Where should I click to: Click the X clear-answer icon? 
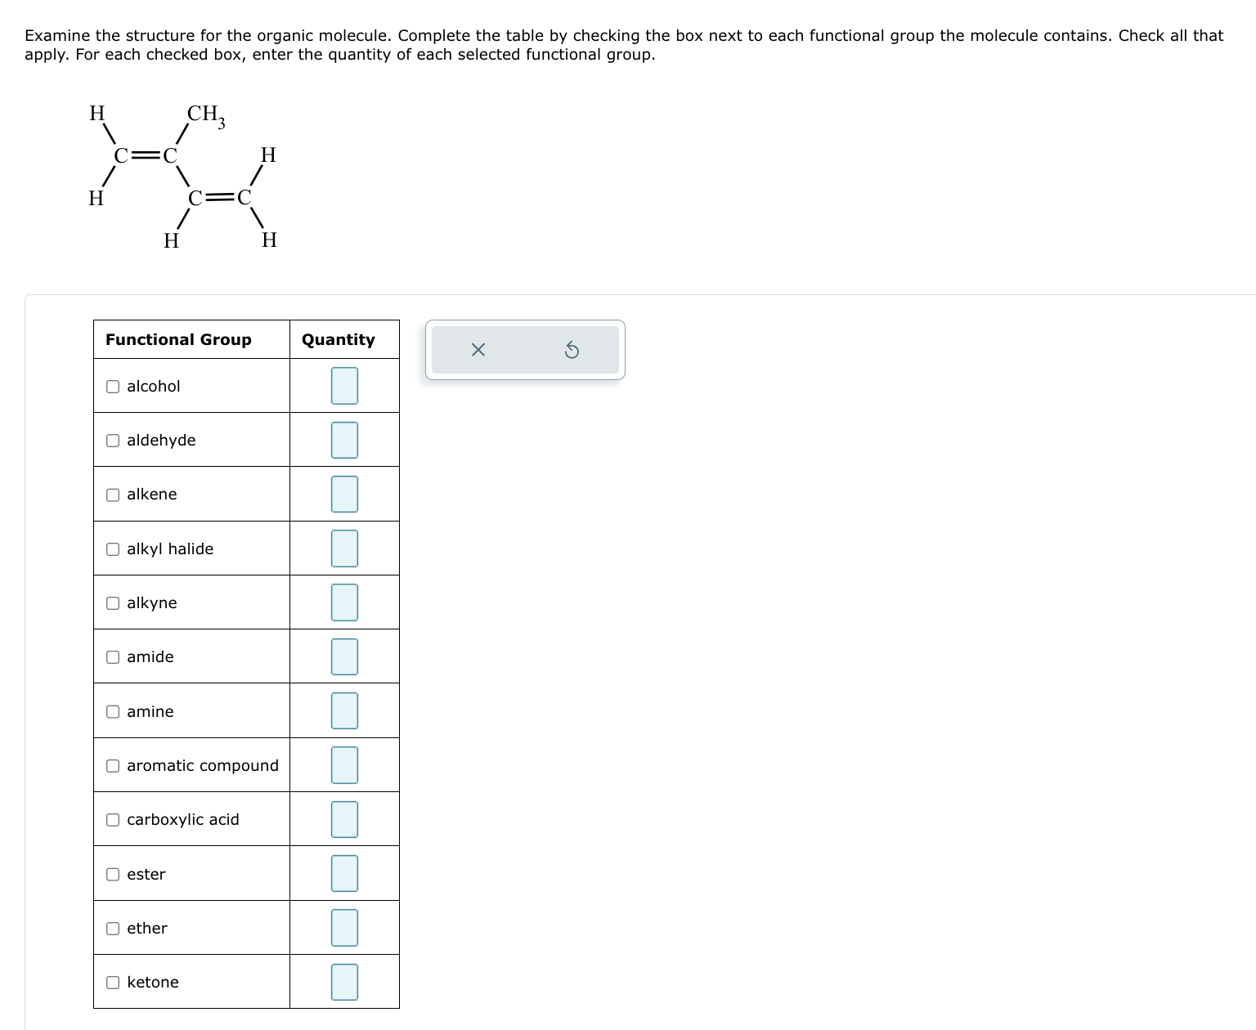coord(478,350)
